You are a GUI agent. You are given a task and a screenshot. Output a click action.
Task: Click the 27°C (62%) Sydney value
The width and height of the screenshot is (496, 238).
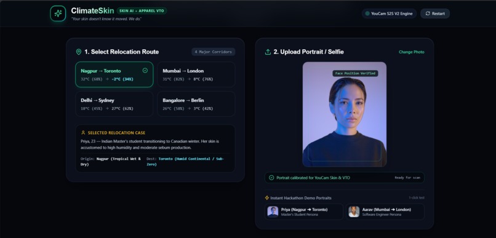122,108
